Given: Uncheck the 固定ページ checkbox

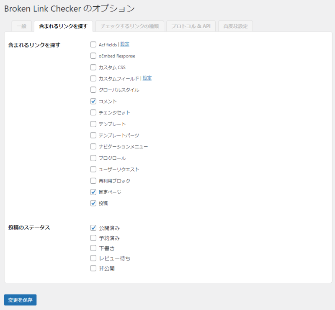Looking at the screenshot, I should pyautogui.click(x=93, y=192).
